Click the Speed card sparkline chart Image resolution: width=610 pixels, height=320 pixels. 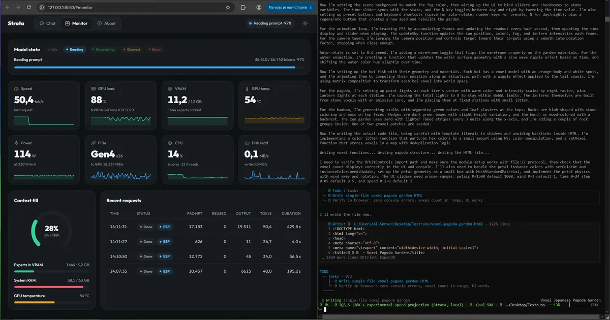click(x=44, y=121)
